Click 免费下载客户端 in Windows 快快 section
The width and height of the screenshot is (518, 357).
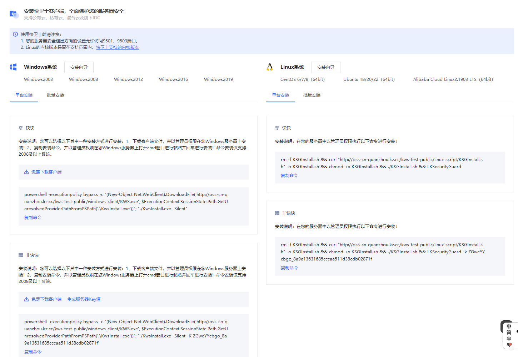(x=46, y=172)
